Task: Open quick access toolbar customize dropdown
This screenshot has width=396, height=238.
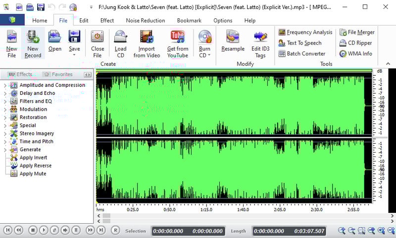Action: point(91,7)
